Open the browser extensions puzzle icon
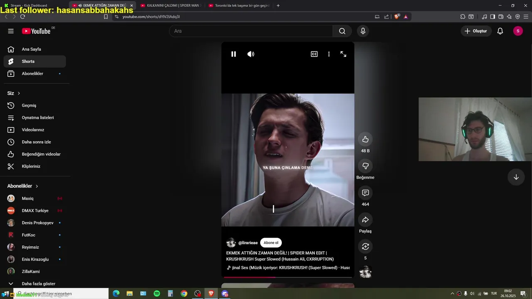The height and width of the screenshot is (299, 532). (x=463, y=17)
